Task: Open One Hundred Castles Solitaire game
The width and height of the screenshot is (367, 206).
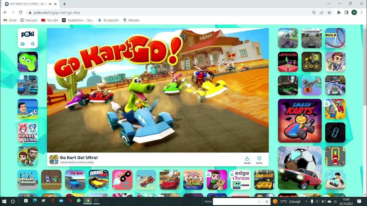Action: click(193, 180)
